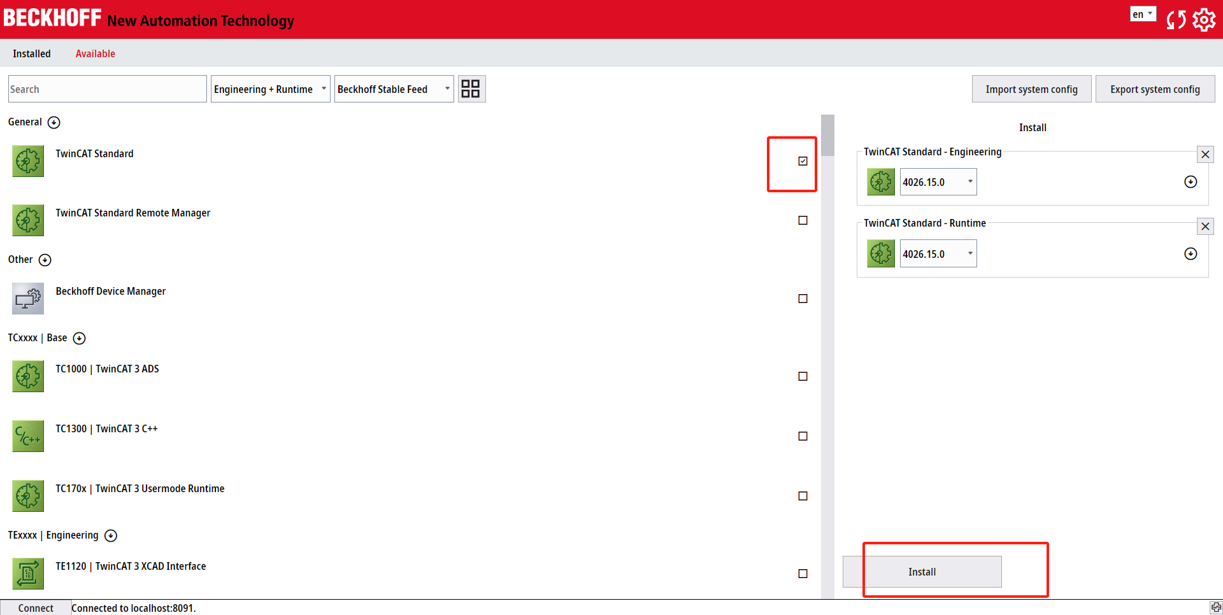The height and width of the screenshot is (615, 1223).
Task: Focus the Search input field
Action: point(107,89)
